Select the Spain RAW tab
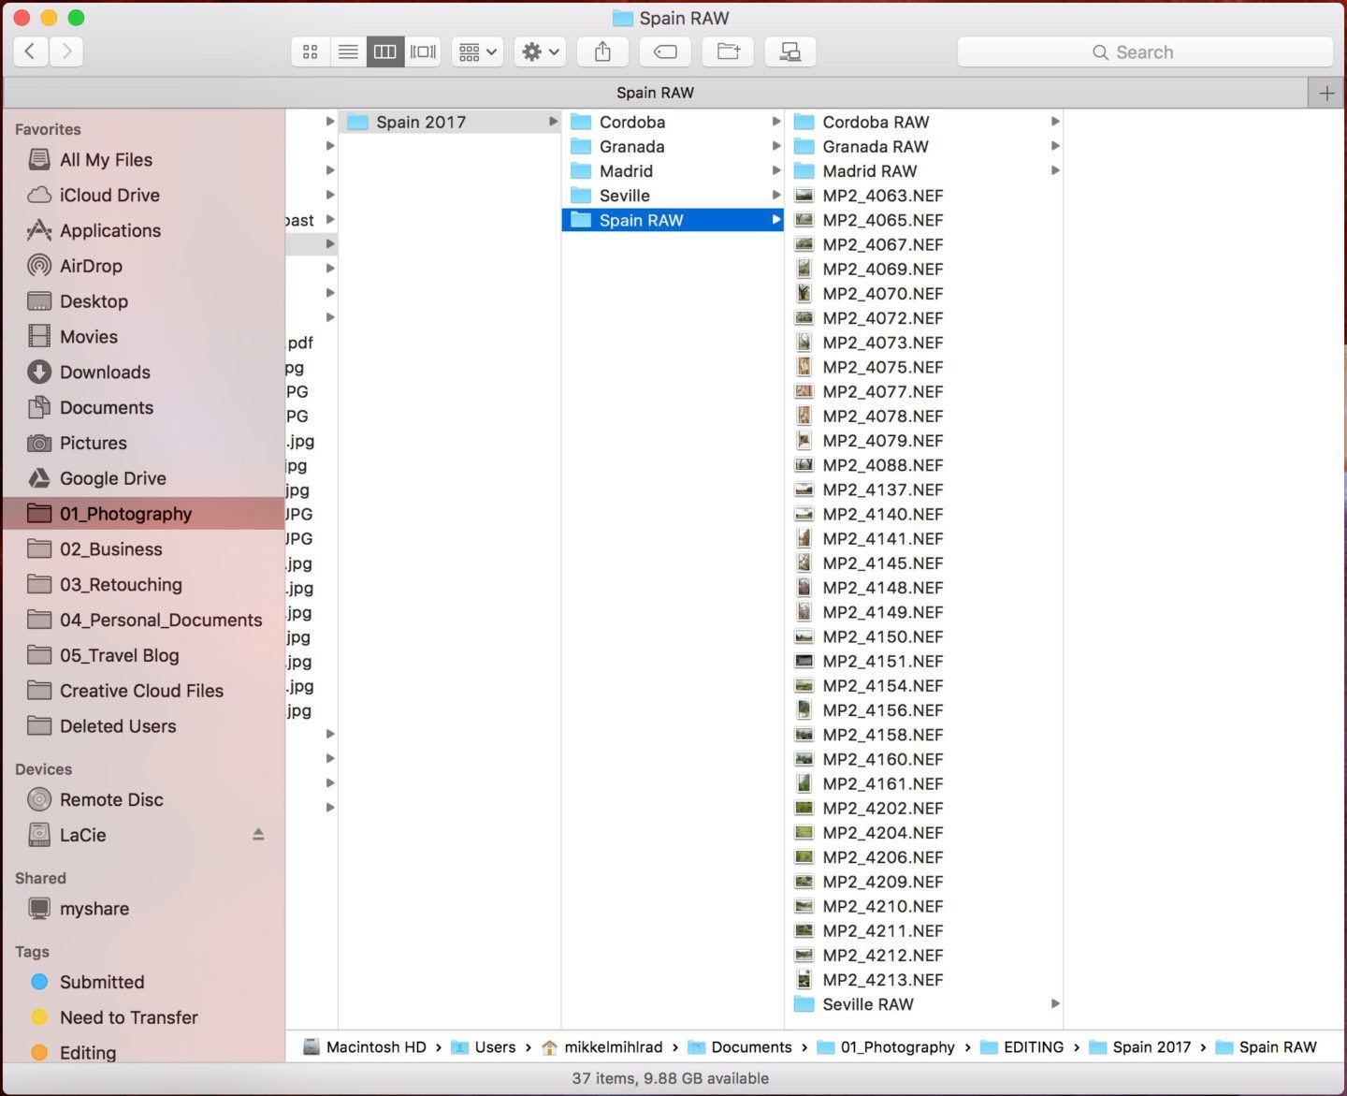 (655, 93)
